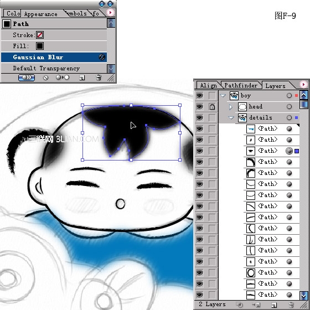Viewport: 310px width, 310px height.
Task: Toggle lock box on boy layer
Action: point(212,96)
